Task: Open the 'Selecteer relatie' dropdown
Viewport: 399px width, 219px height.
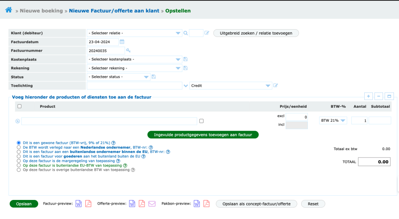Action: point(134,33)
